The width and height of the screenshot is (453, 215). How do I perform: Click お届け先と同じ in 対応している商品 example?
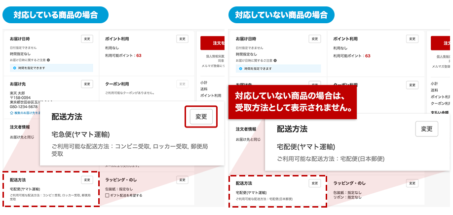(x=22, y=137)
